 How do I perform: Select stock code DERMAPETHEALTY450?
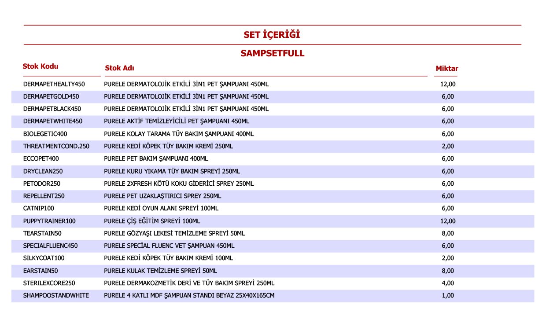(54, 84)
